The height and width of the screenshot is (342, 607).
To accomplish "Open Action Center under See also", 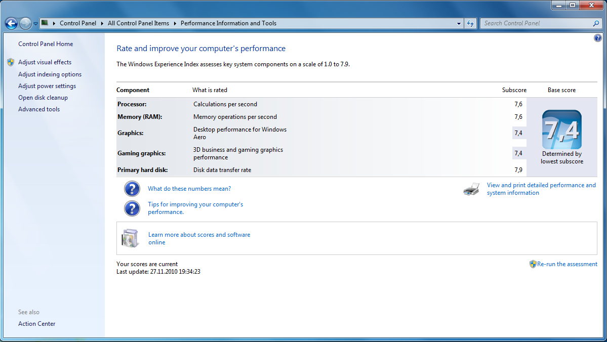I will click(x=37, y=324).
